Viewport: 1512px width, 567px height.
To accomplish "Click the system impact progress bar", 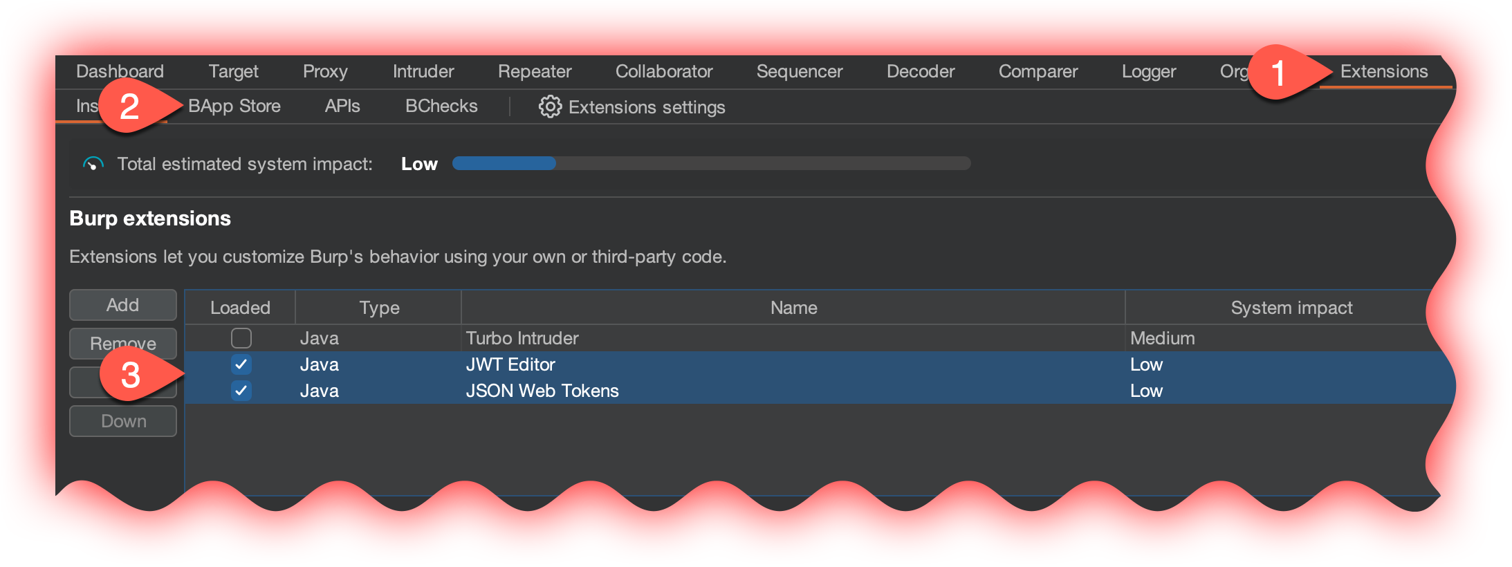I will pos(712,163).
